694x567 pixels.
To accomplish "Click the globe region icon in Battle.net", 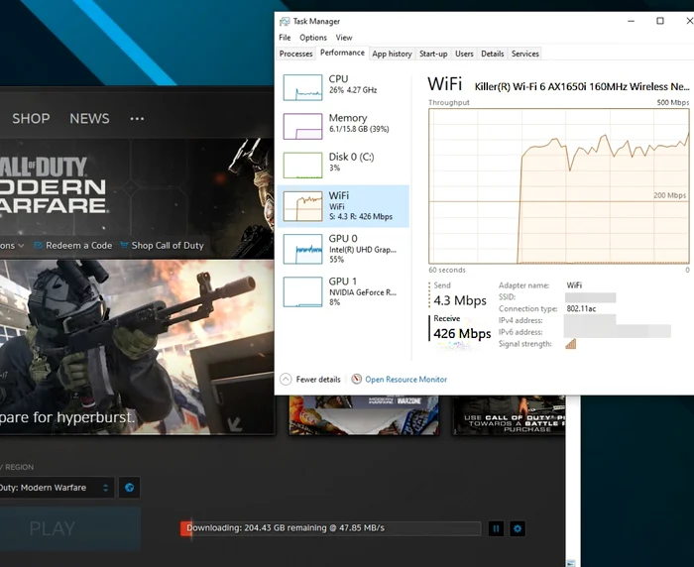I will tap(129, 488).
